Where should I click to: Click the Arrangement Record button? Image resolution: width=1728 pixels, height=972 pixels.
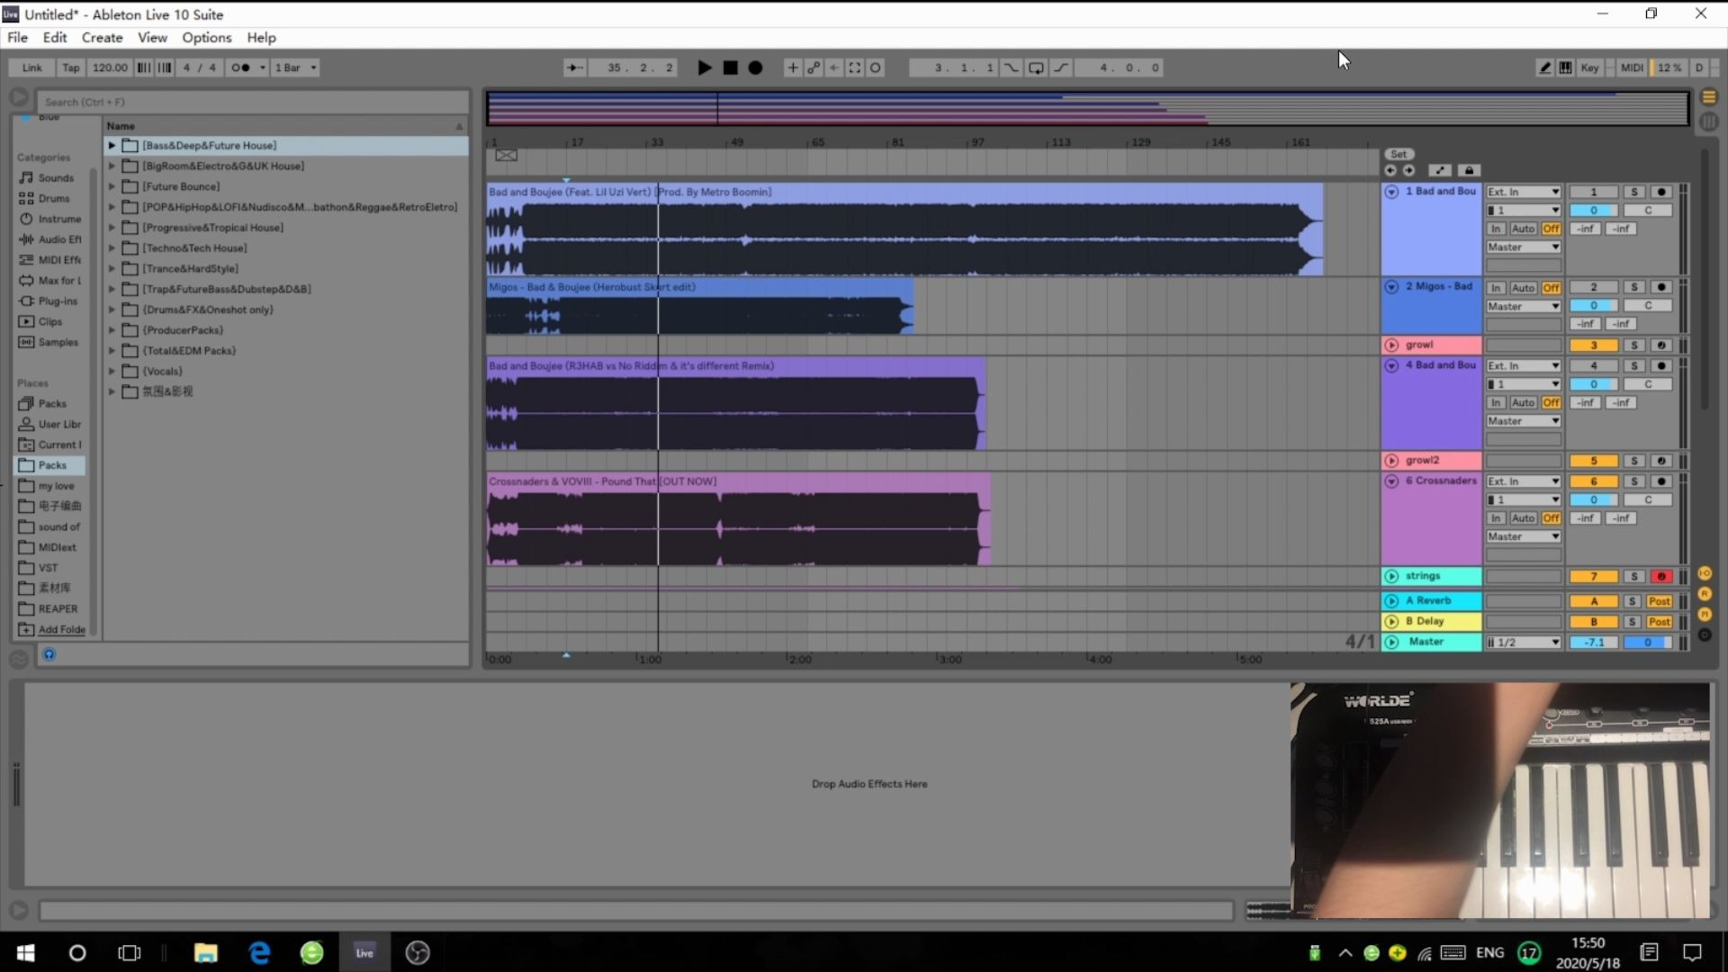(756, 67)
